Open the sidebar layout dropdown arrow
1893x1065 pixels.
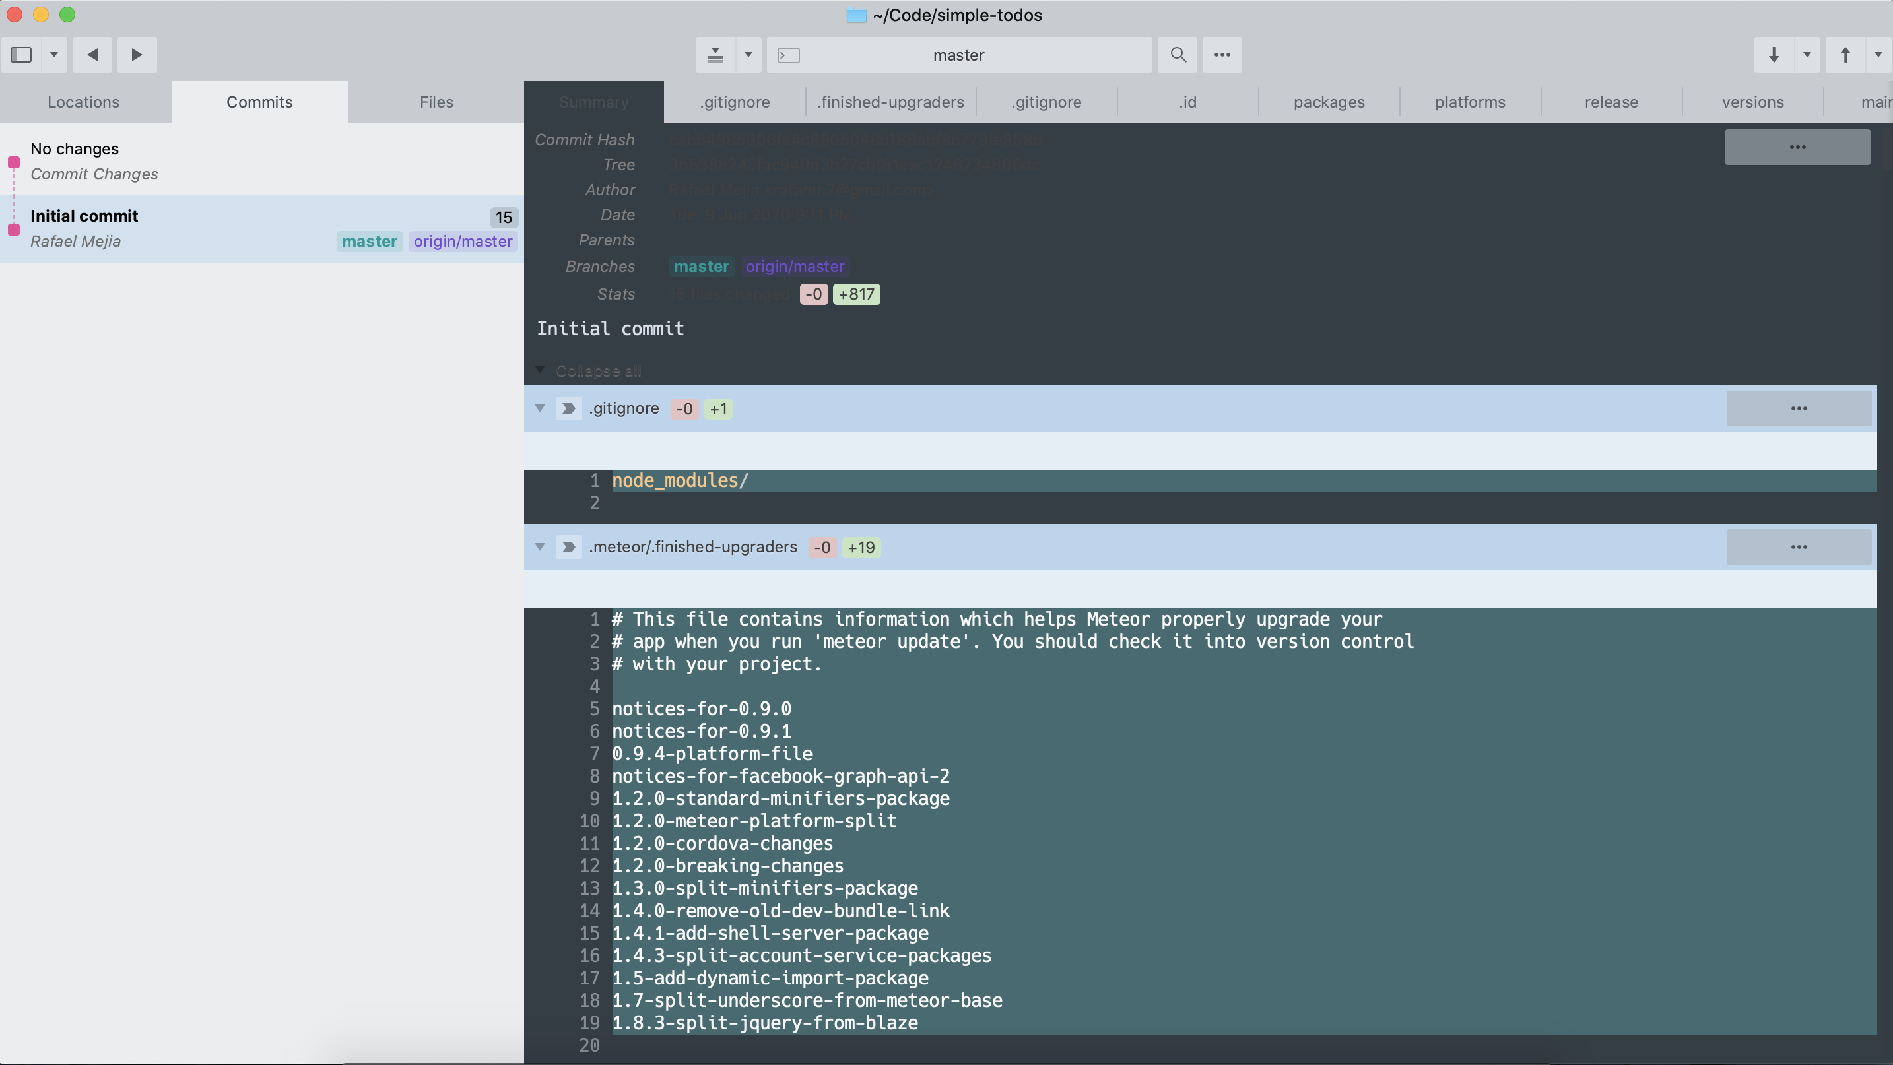click(54, 55)
